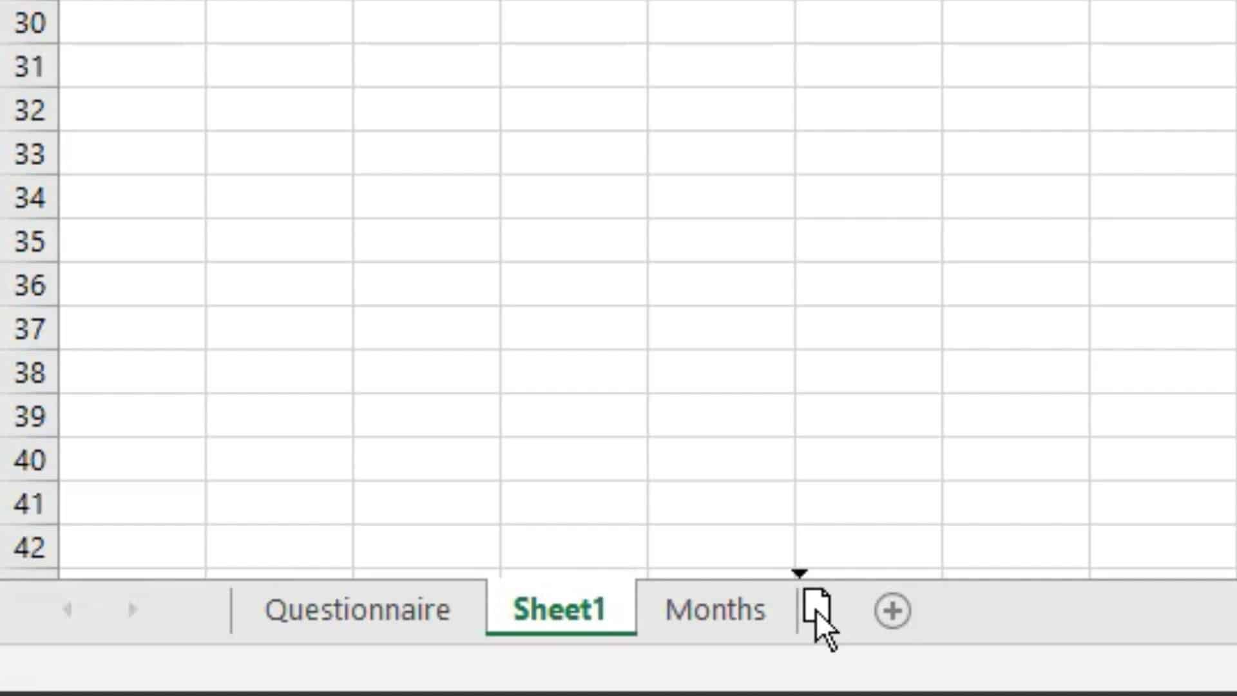Select row header 42

[29, 547]
